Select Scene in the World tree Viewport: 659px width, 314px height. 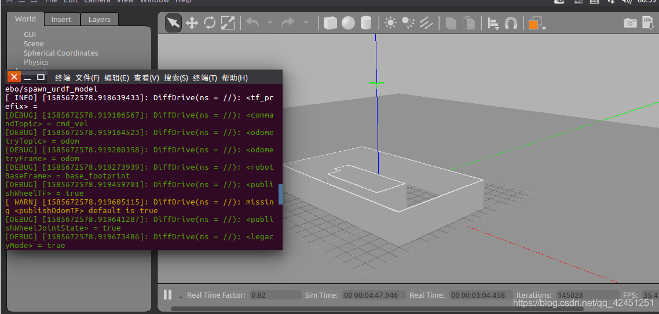(x=34, y=43)
